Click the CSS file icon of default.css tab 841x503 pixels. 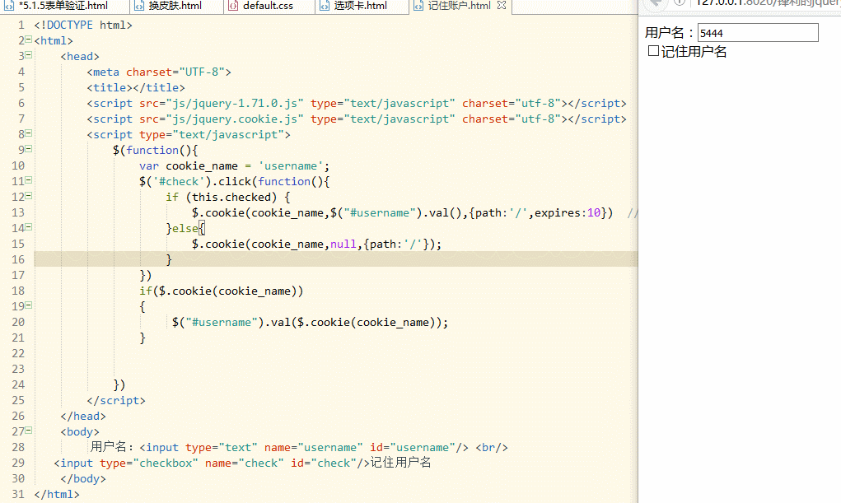click(x=233, y=6)
